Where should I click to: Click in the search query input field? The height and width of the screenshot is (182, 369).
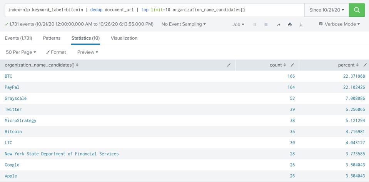point(155,10)
